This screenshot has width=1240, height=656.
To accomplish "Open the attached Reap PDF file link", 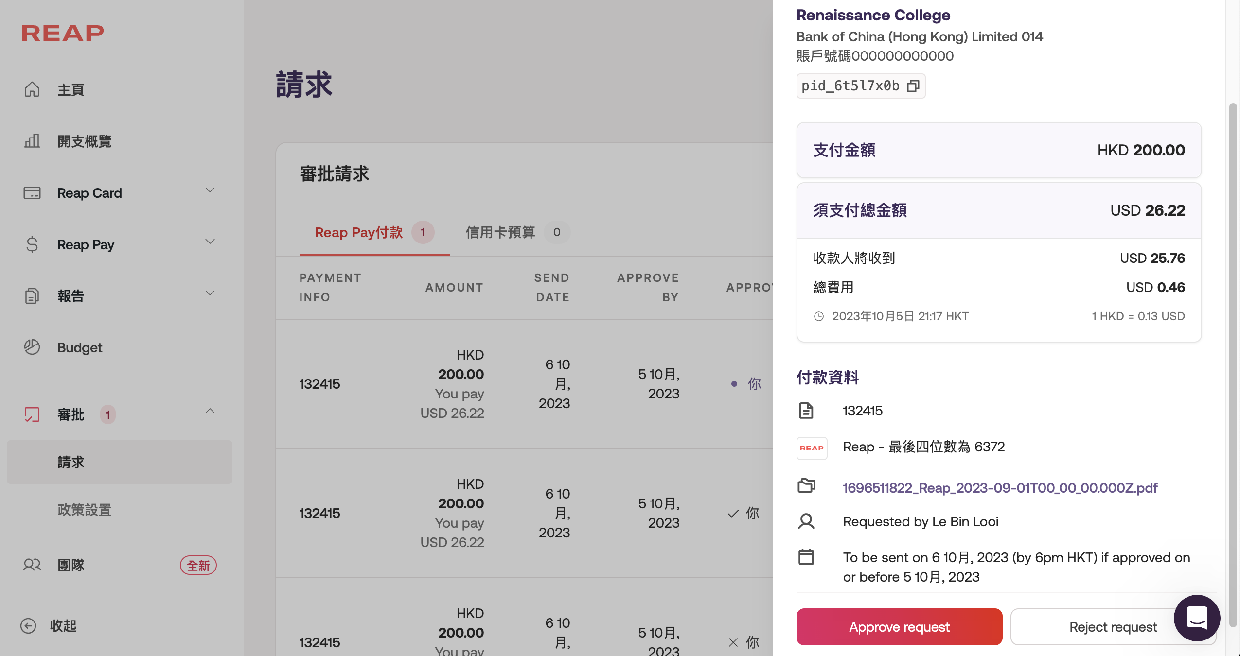I will pos(1000,488).
